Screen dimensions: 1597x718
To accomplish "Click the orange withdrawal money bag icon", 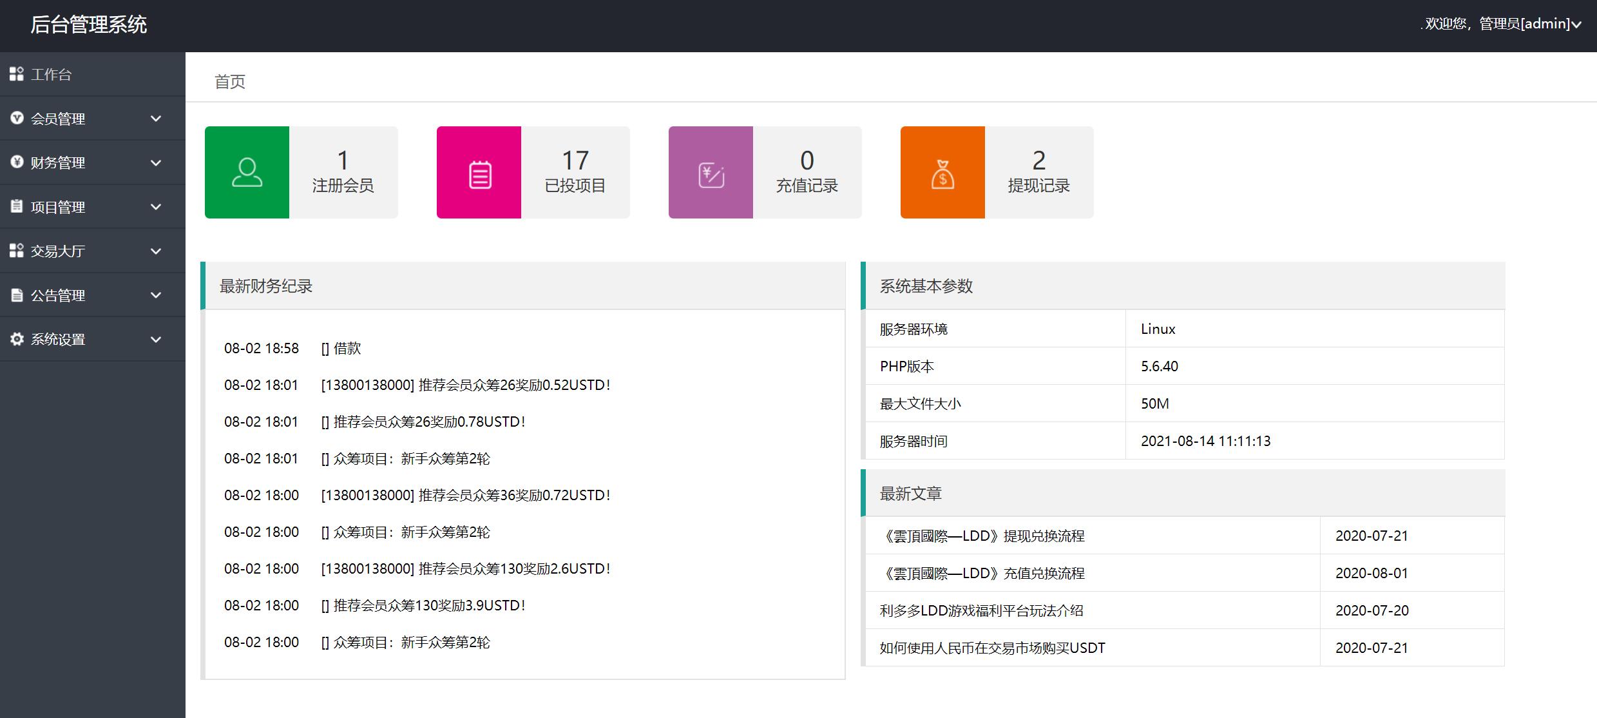I will (942, 175).
